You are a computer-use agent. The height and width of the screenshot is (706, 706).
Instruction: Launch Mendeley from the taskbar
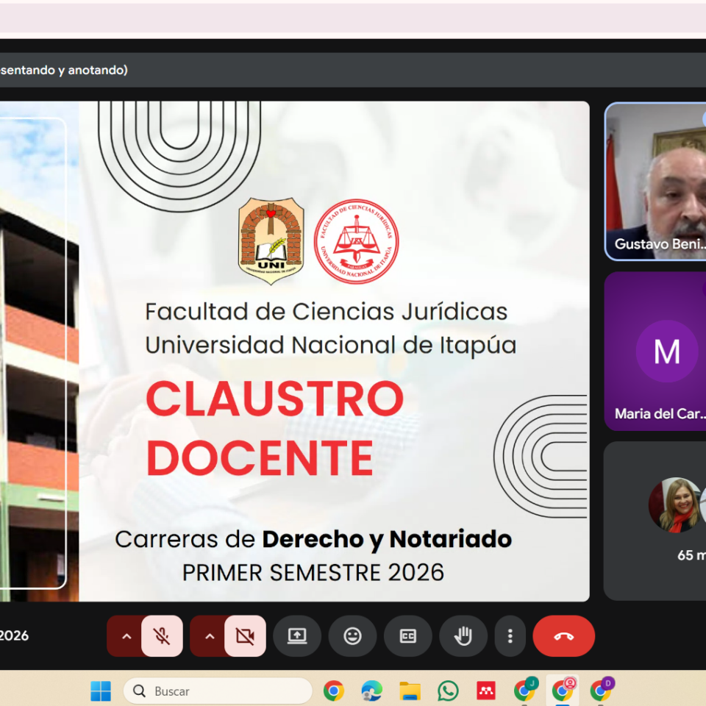[486, 691]
